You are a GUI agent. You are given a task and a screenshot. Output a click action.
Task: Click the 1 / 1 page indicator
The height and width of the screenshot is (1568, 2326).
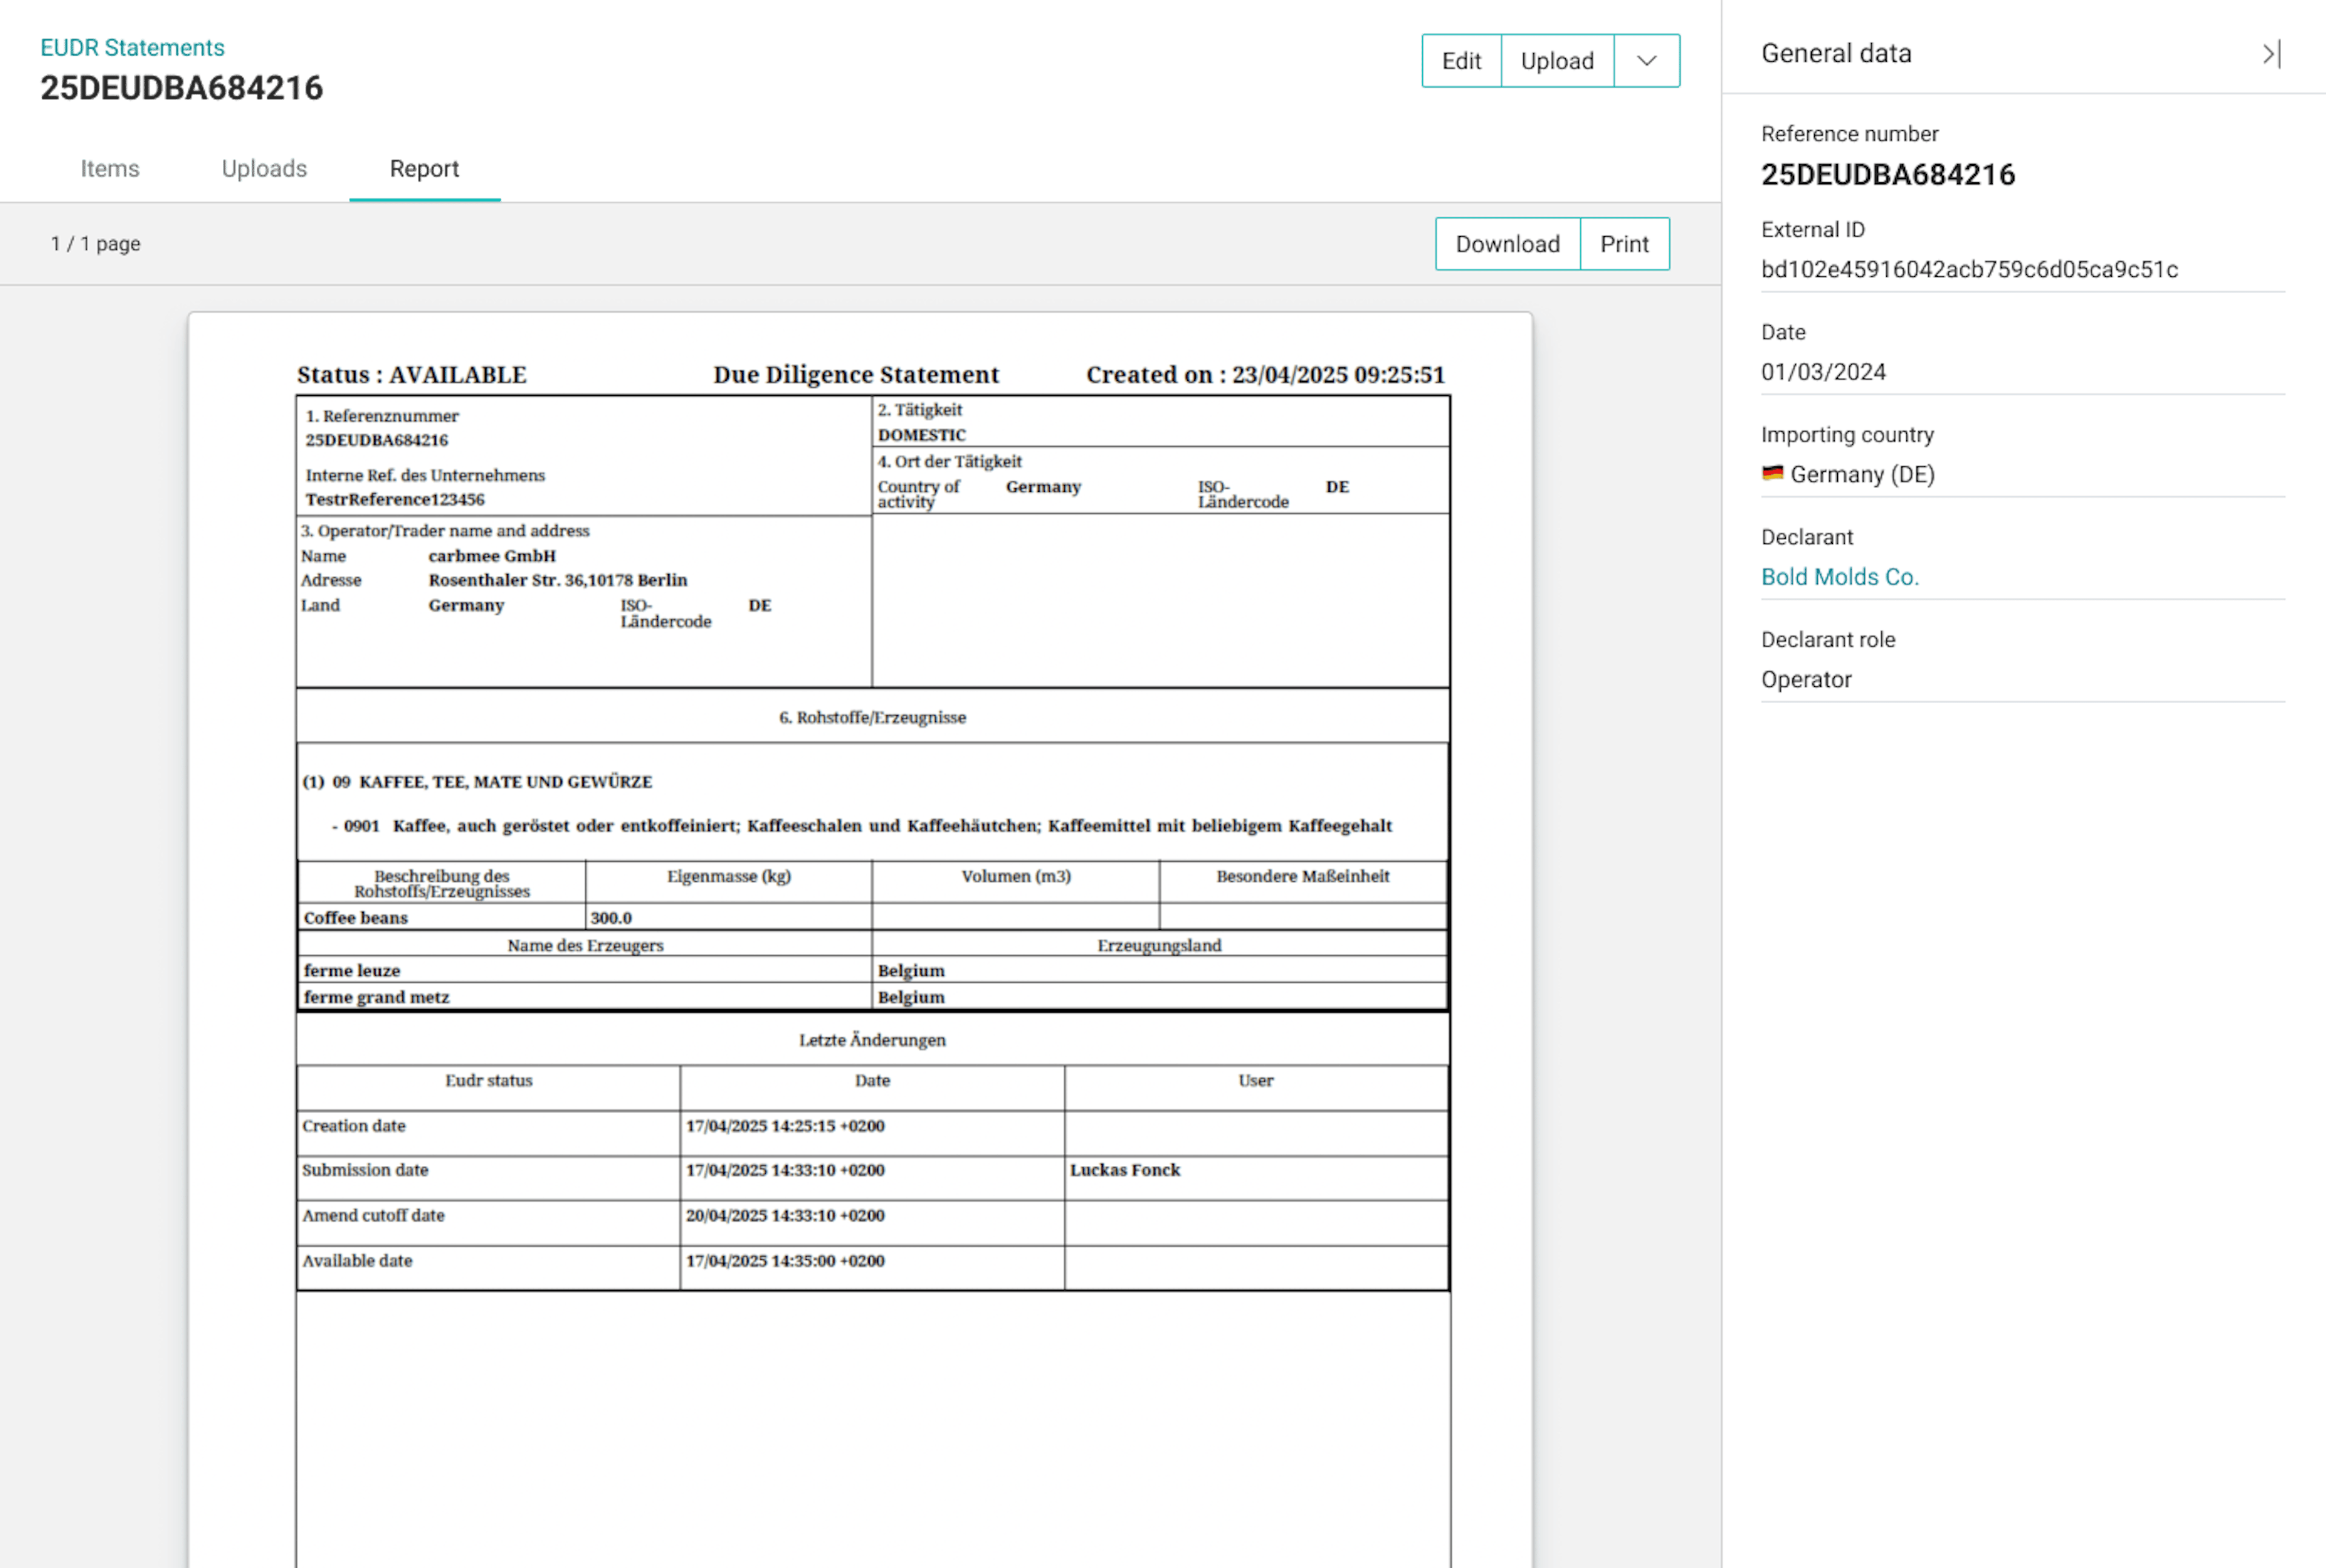tap(95, 243)
